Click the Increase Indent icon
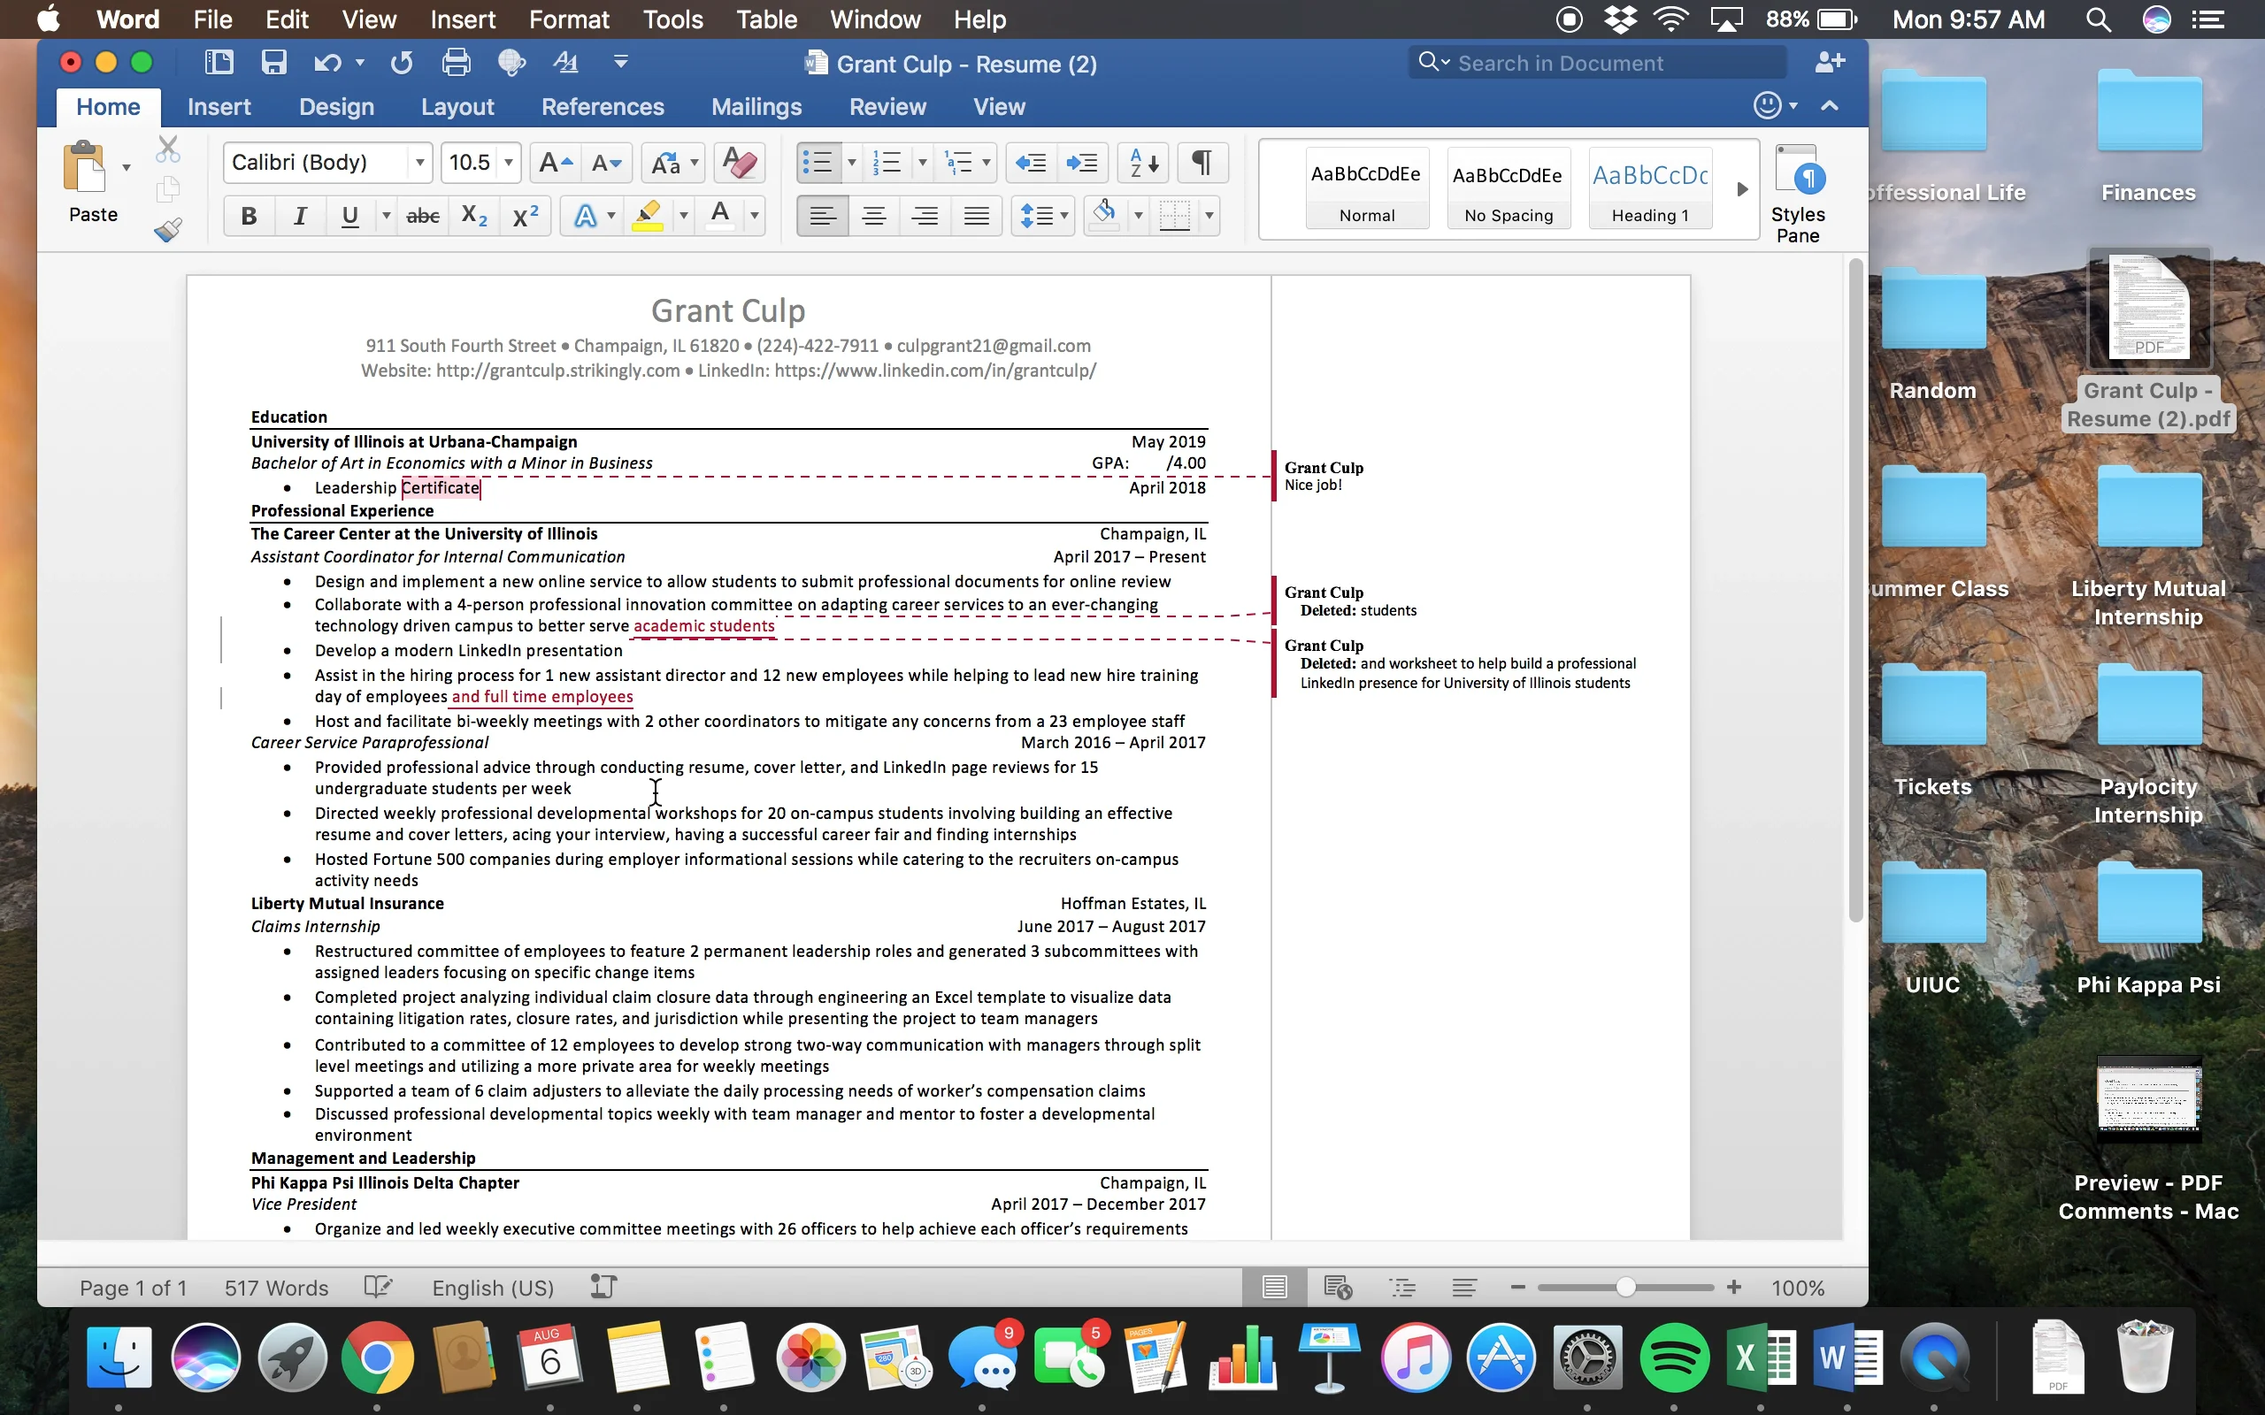 1083,163
